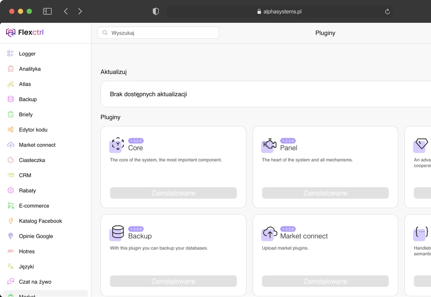This screenshot has width=431, height=297.
Task: Click the Katalog Facebook icon
Action: tap(10, 221)
